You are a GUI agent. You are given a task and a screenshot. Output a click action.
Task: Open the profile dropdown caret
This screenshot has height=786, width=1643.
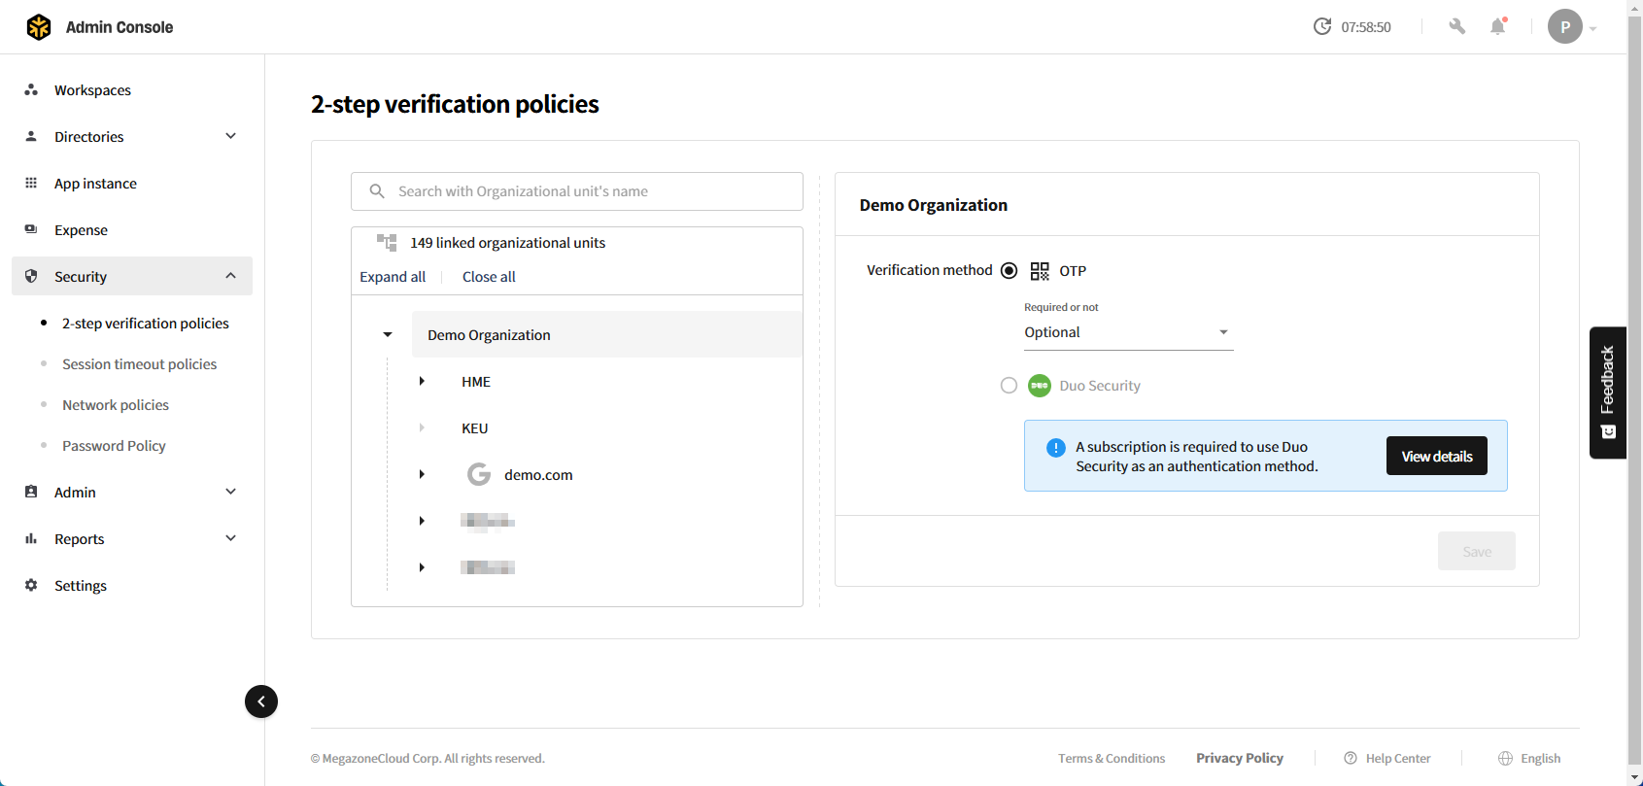pyautogui.click(x=1593, y=28)
